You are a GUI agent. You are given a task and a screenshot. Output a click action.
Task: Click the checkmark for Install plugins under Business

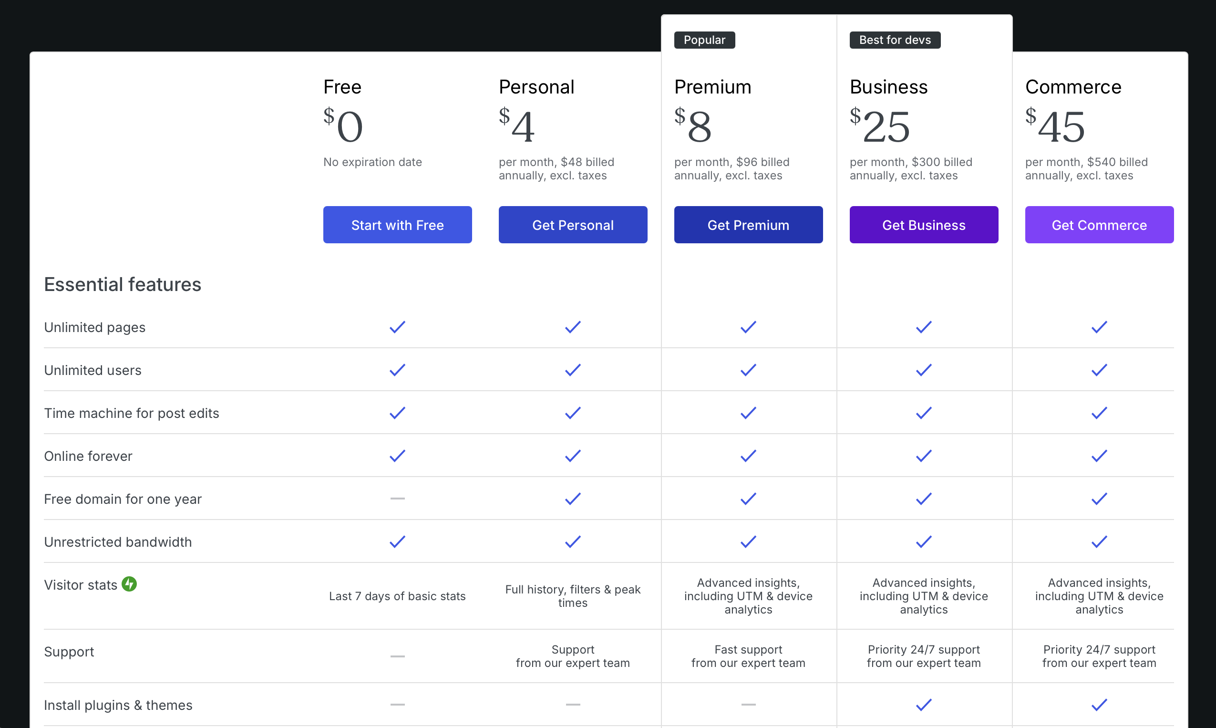923,705
